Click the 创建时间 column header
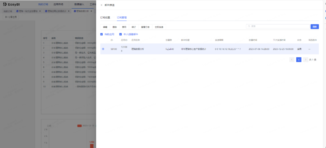326x148 pixels. tap(253, 40)
